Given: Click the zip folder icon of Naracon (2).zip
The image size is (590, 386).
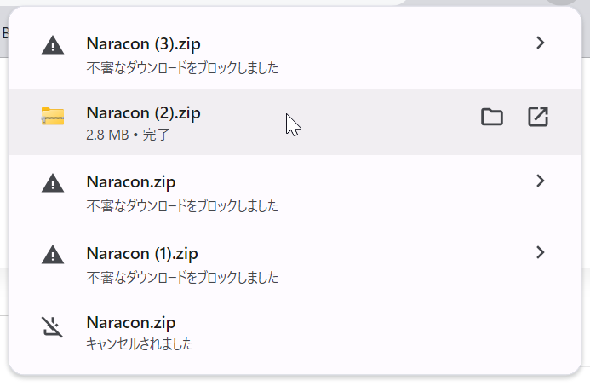Looking at the screenshot, I should point(53,117).
